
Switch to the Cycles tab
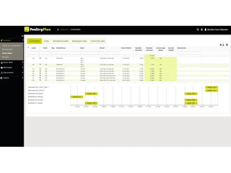46,41
